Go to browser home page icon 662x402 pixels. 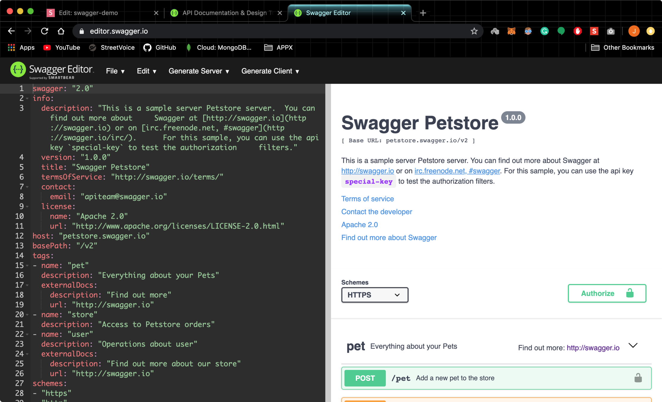pos(61,31)
